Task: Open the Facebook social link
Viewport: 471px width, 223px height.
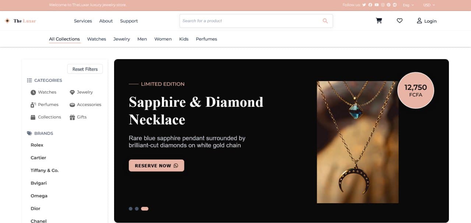Action: [x=370, y=5]
